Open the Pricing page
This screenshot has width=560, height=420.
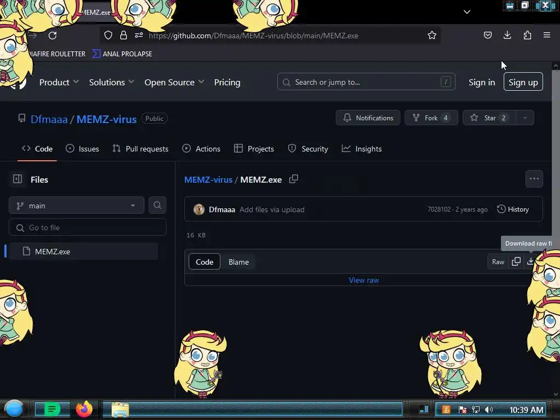pos(227,82)
